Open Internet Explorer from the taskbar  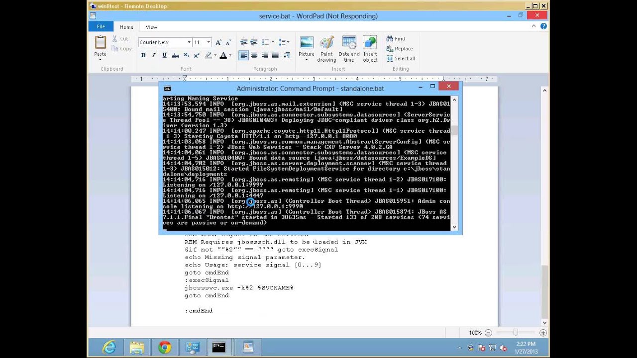coord(109,347)
